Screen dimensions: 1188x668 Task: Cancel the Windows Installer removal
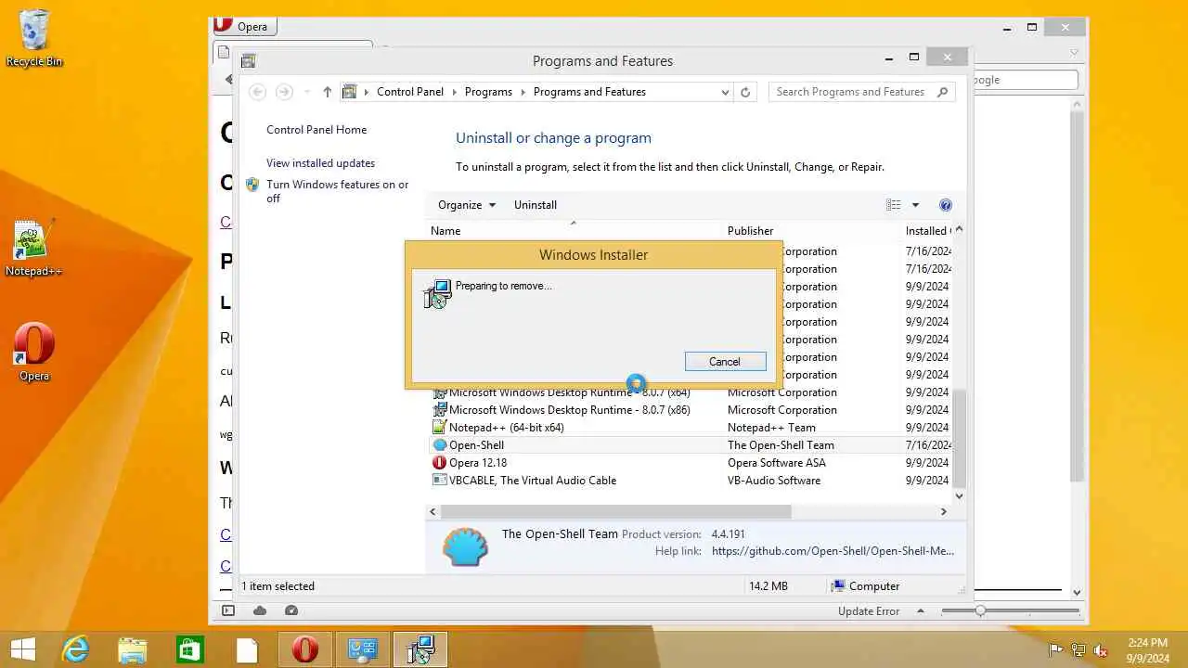725,362
